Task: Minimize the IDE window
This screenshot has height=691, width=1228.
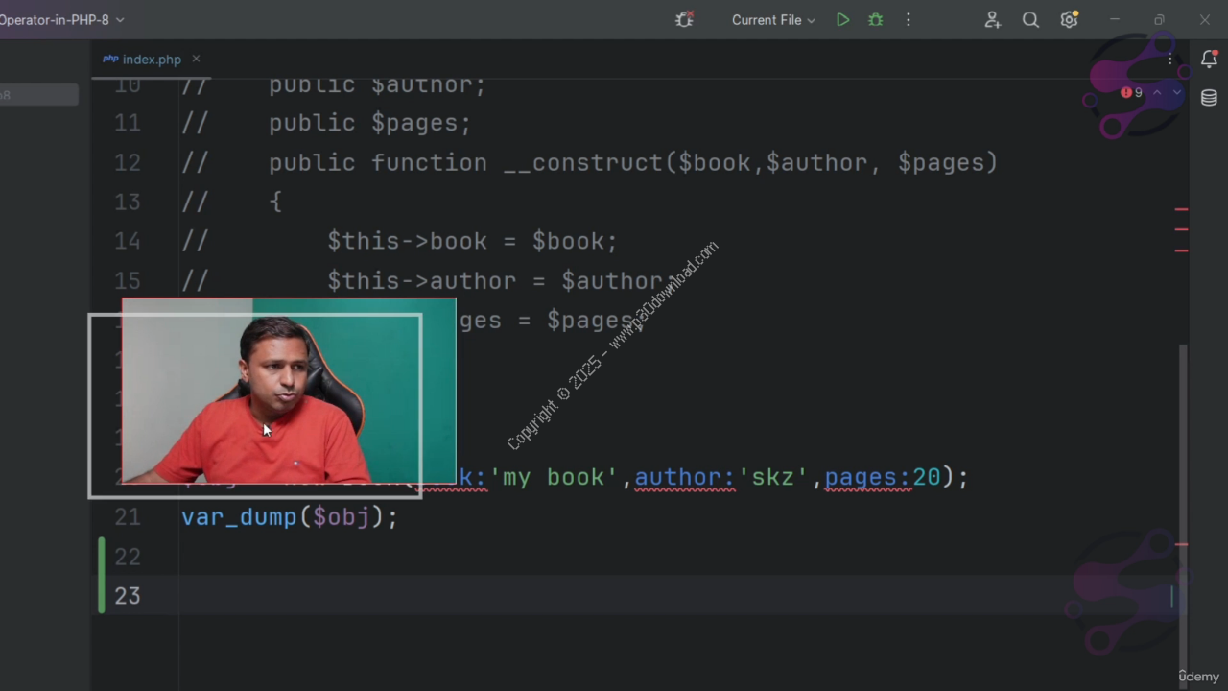Action: (x=1115, y=19)
